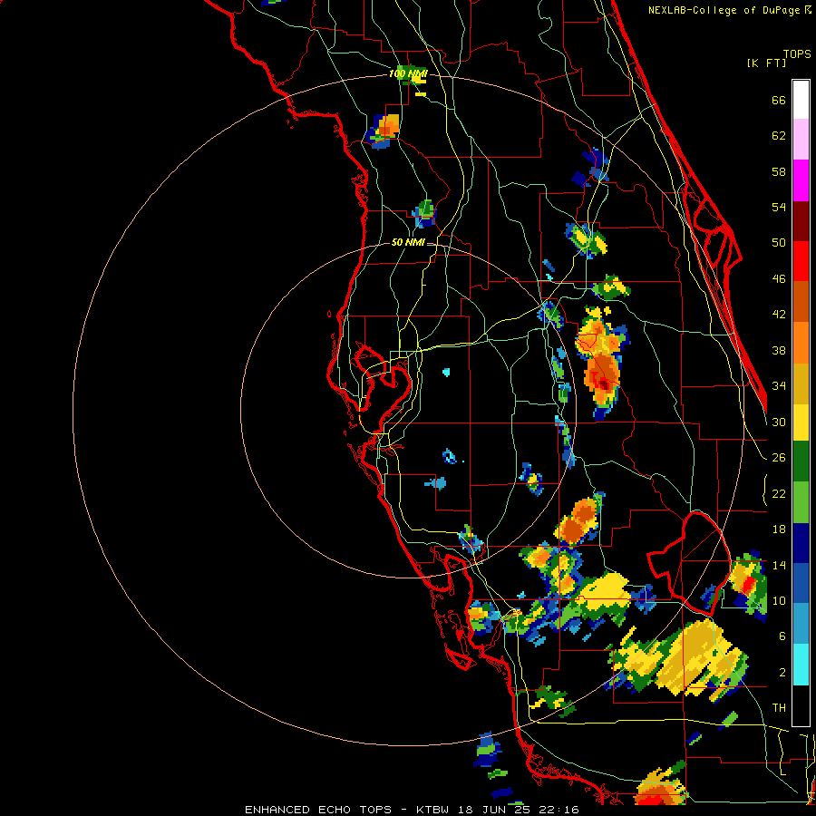Screen dimensions: 816x816
Task: Click the "34" legend value
Action: [779, 386]
